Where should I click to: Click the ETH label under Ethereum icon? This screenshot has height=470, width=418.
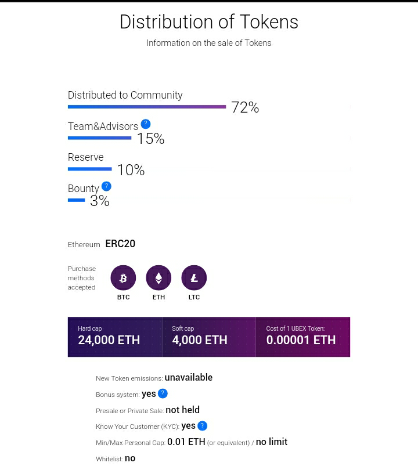[158, 297]
